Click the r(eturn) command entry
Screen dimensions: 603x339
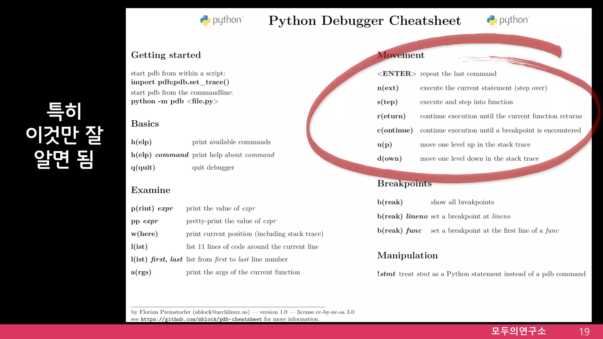391,116
